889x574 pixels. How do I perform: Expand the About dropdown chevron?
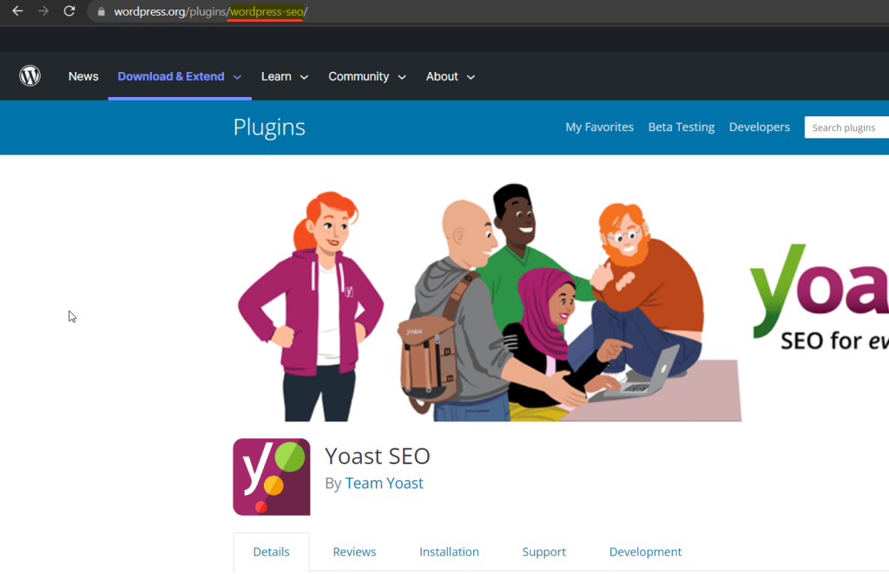point(471,77)
